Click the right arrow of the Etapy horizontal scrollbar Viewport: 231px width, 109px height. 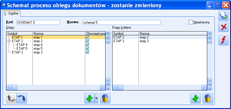(x=102, y=88)
